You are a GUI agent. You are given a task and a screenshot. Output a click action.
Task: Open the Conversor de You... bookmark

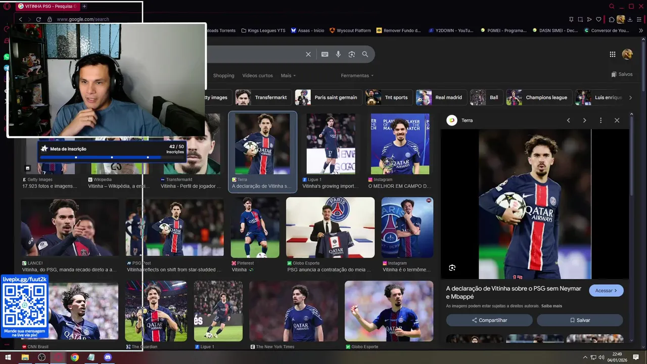607,30
